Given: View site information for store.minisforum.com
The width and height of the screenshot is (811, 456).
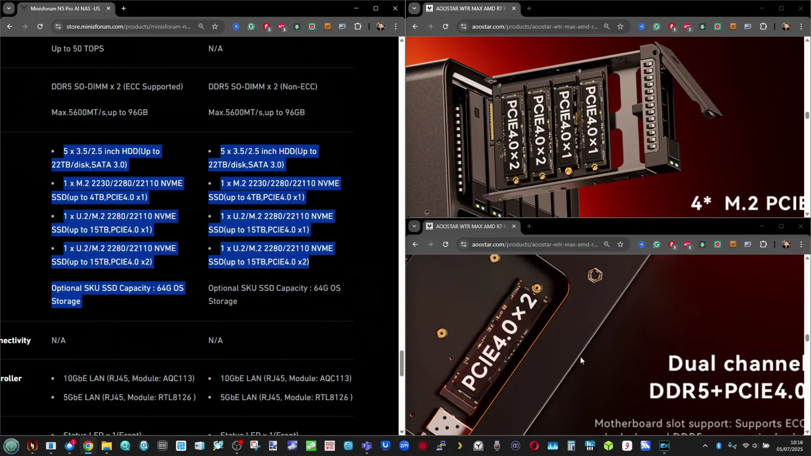Looking at the screenshot, I should [58, 27].
